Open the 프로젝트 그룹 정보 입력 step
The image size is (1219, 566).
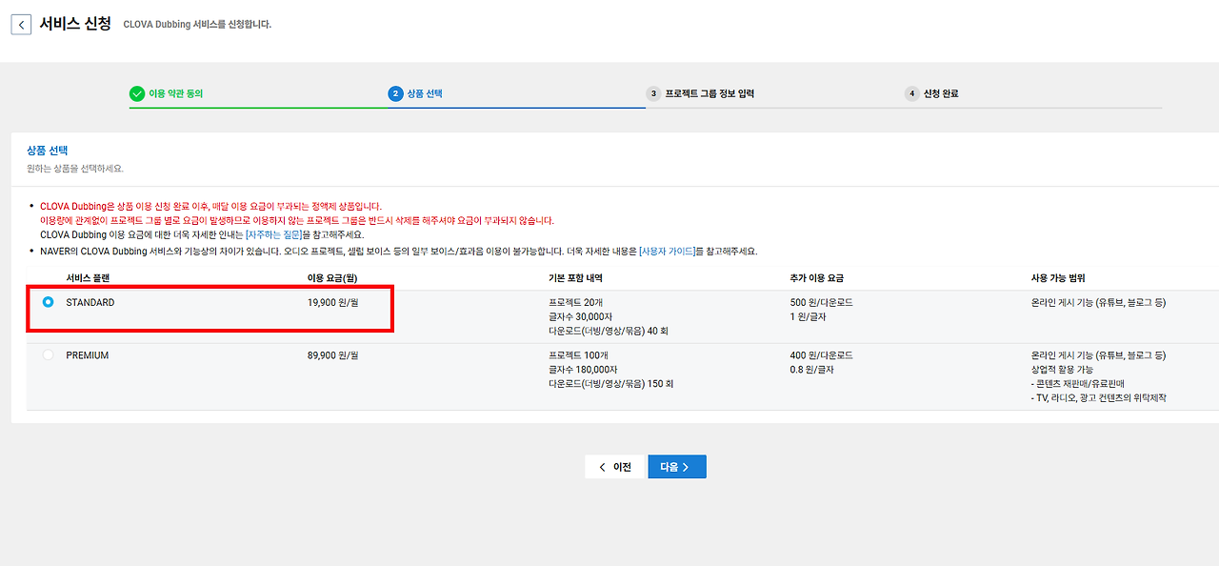710,93
